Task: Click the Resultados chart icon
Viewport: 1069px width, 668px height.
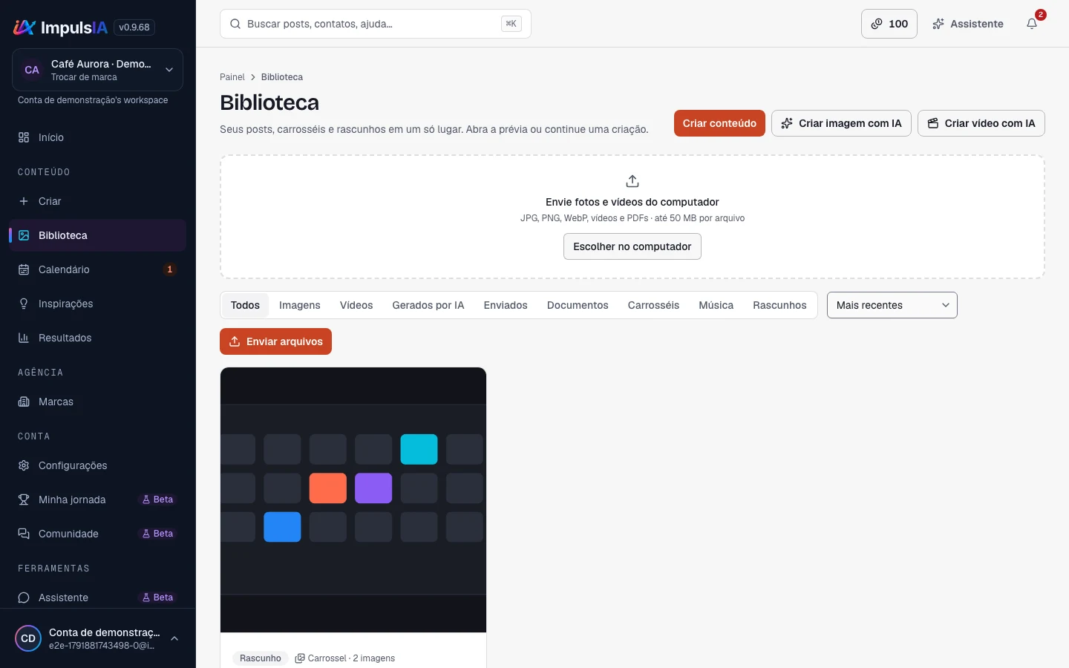Action: pyautogui.click(x=24, y=338)
